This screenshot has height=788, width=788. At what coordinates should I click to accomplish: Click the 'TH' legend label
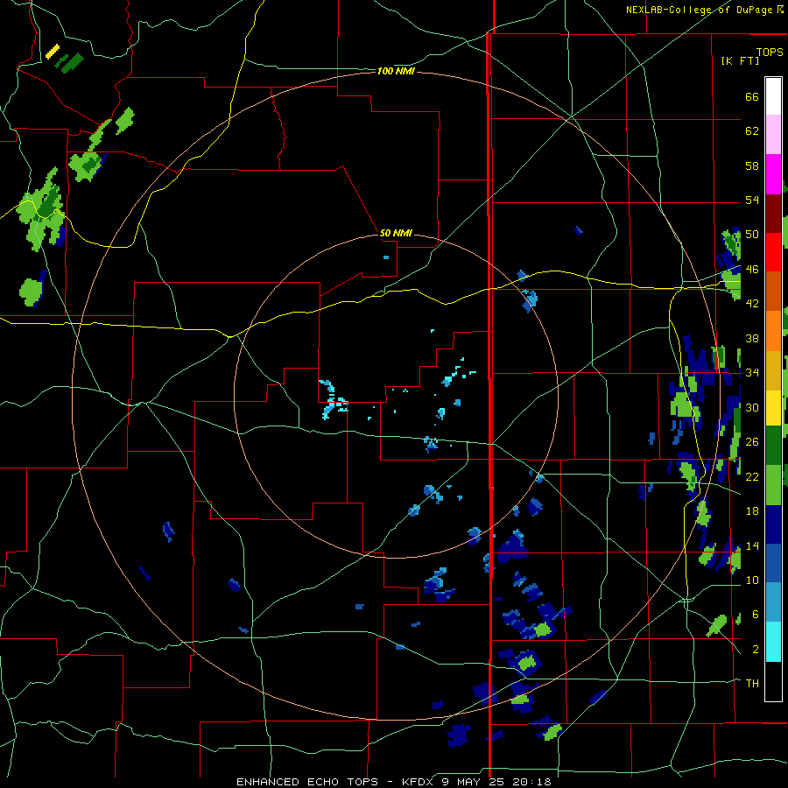click(x=752, y=684)
